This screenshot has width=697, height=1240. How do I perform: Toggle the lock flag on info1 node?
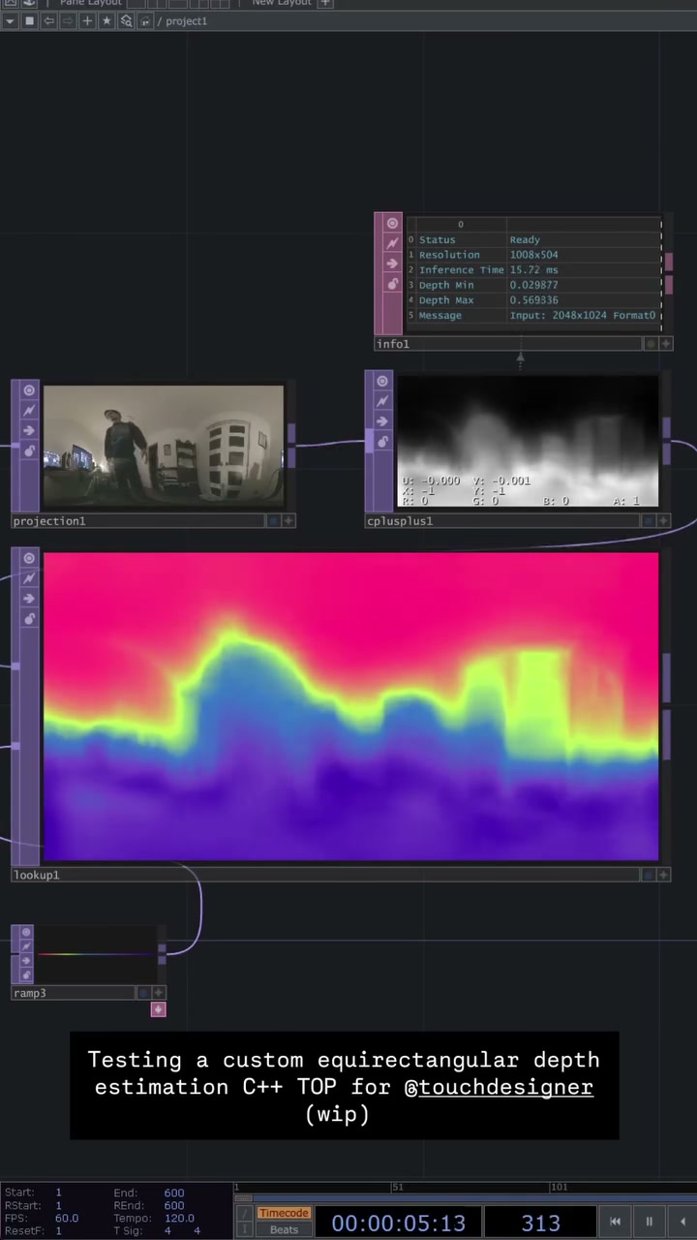coord(392,284)
